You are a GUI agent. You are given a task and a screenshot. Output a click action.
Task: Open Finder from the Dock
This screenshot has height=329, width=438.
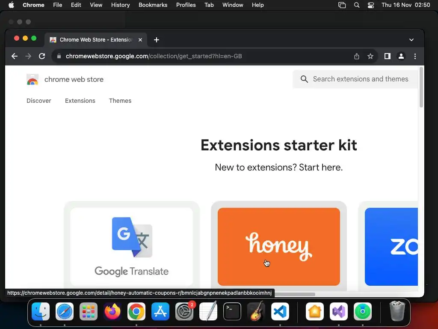coord(41,311)
